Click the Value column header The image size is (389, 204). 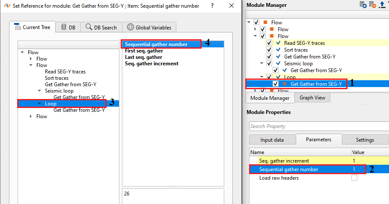click(370, 152)
